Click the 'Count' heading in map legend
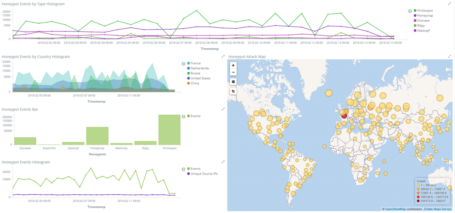455x213 pixels. pyautogui.click(x=421, y=181)
